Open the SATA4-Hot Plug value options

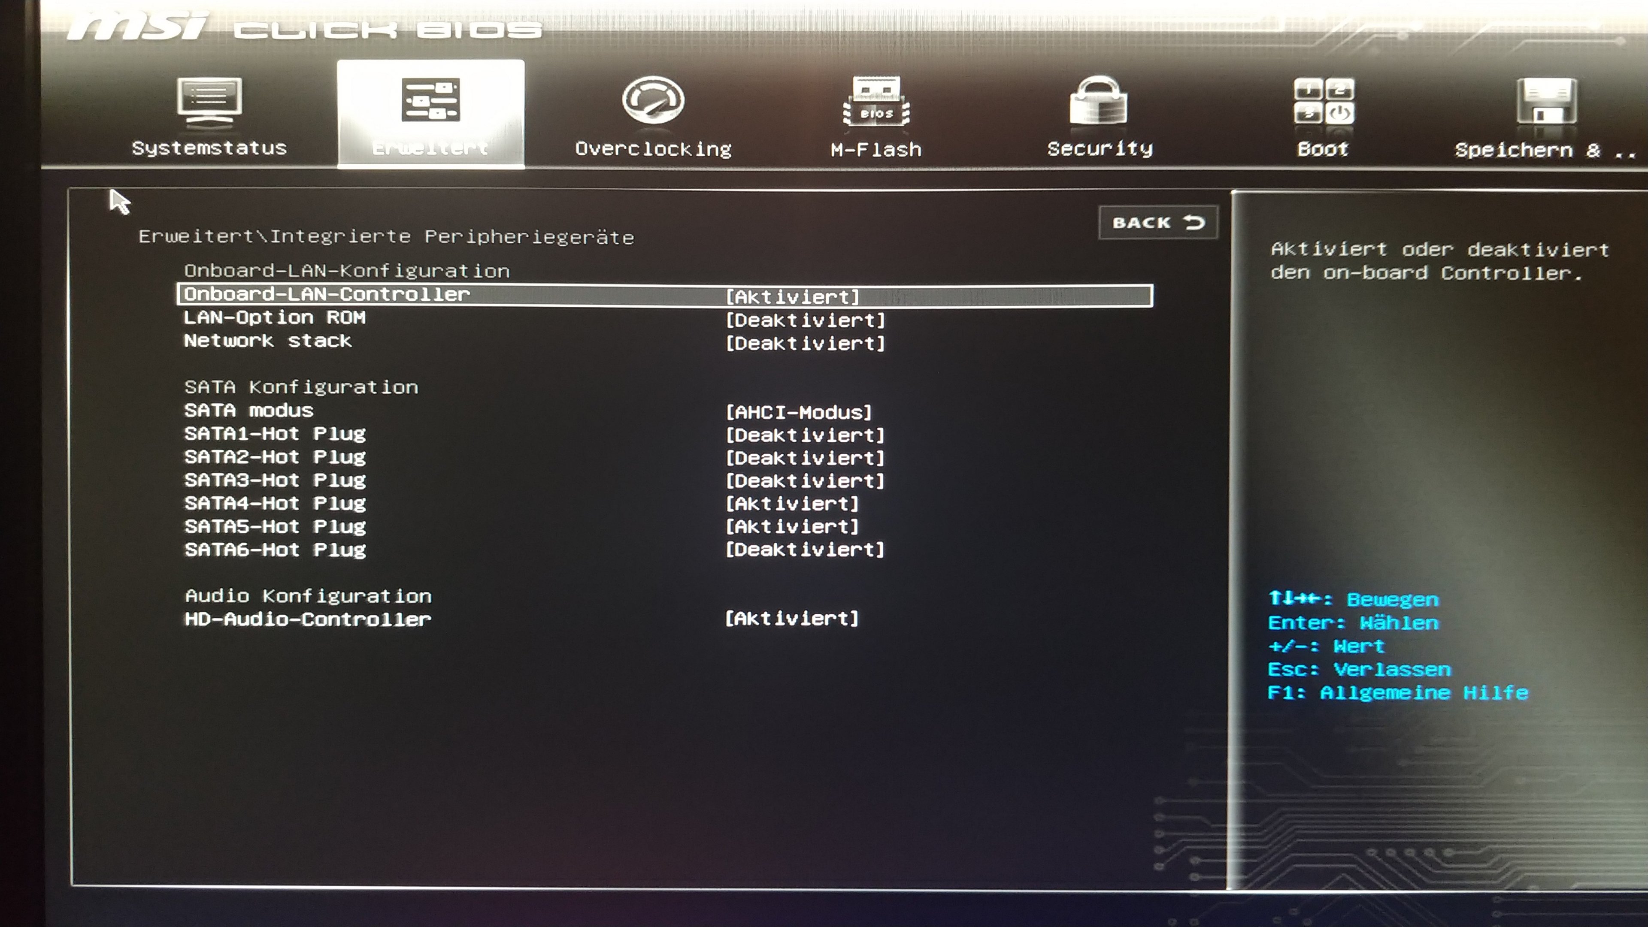click(792, 504)
